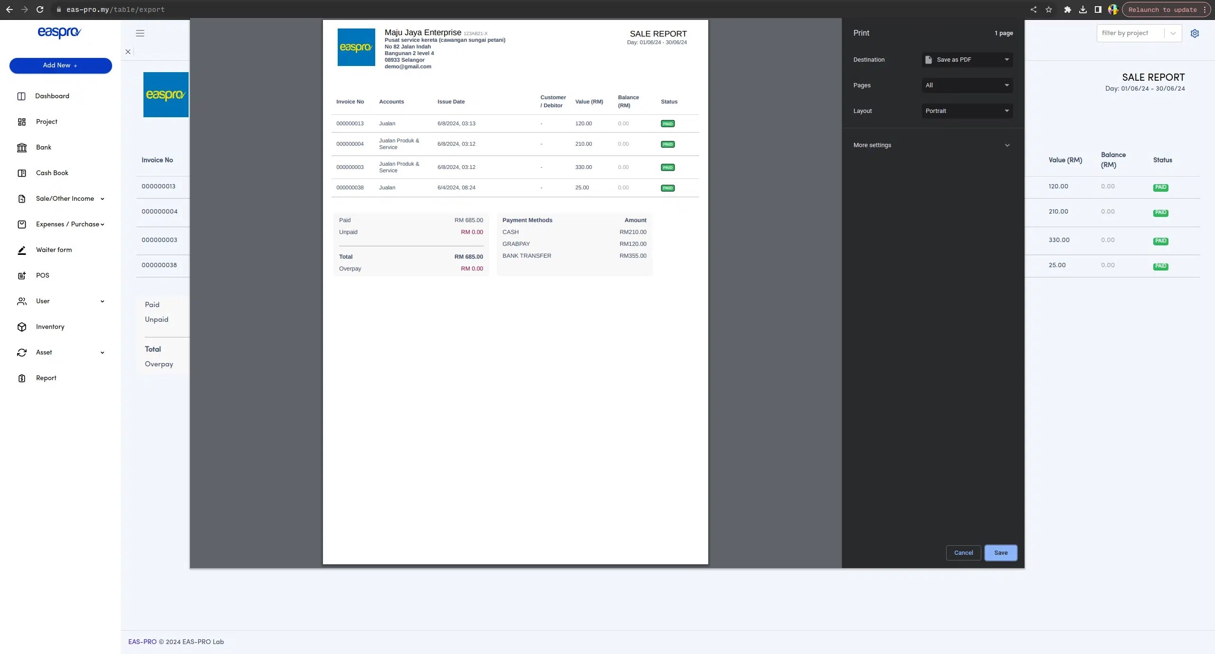Cancel the print dialog
The image size is (1215, 654).
(963, 553)
